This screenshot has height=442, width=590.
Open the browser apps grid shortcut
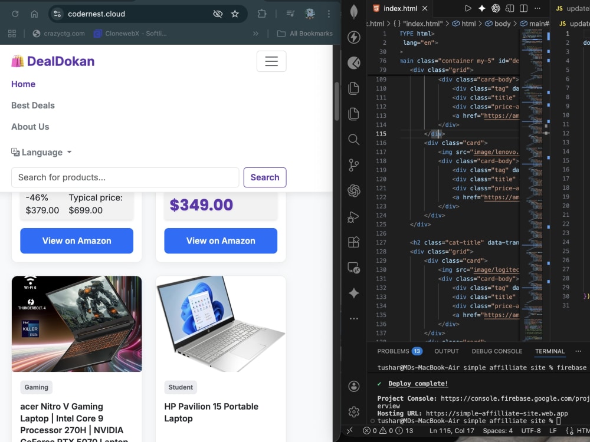[x=12, y=34]
